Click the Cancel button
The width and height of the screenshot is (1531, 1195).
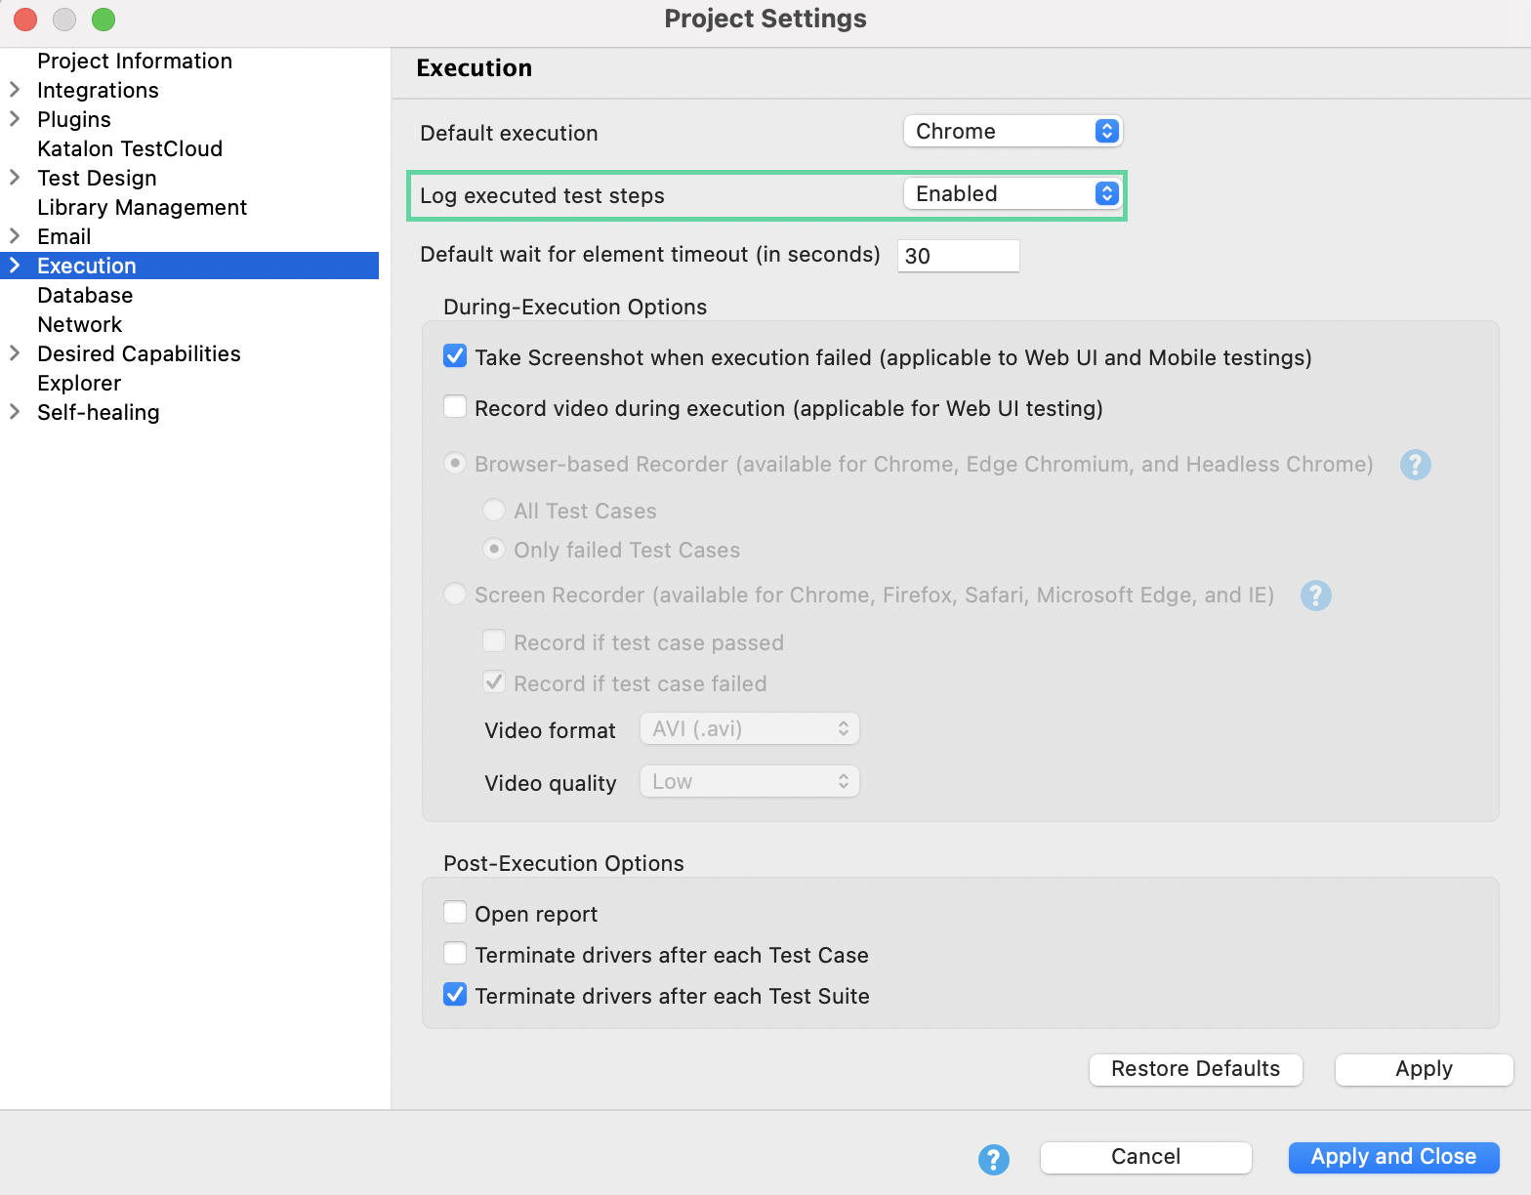point(1145,1157)
